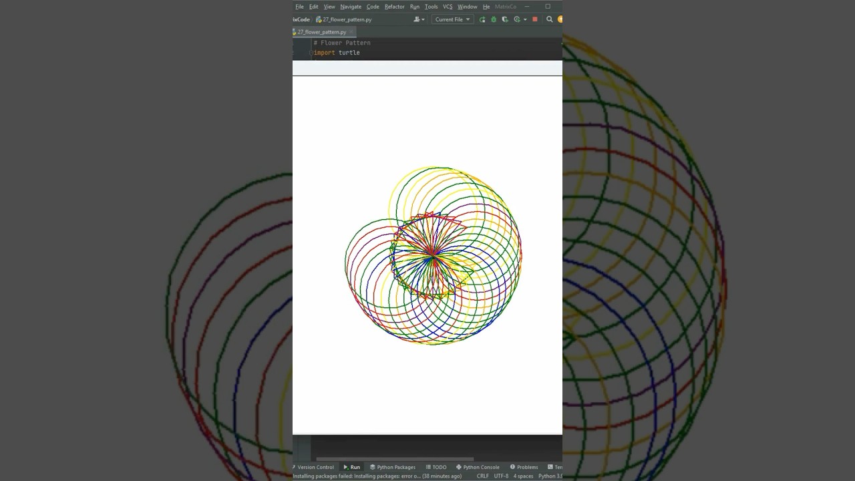The image size is (855, 481).
Task: Stop the running program with red square
Action: point(534,19)
